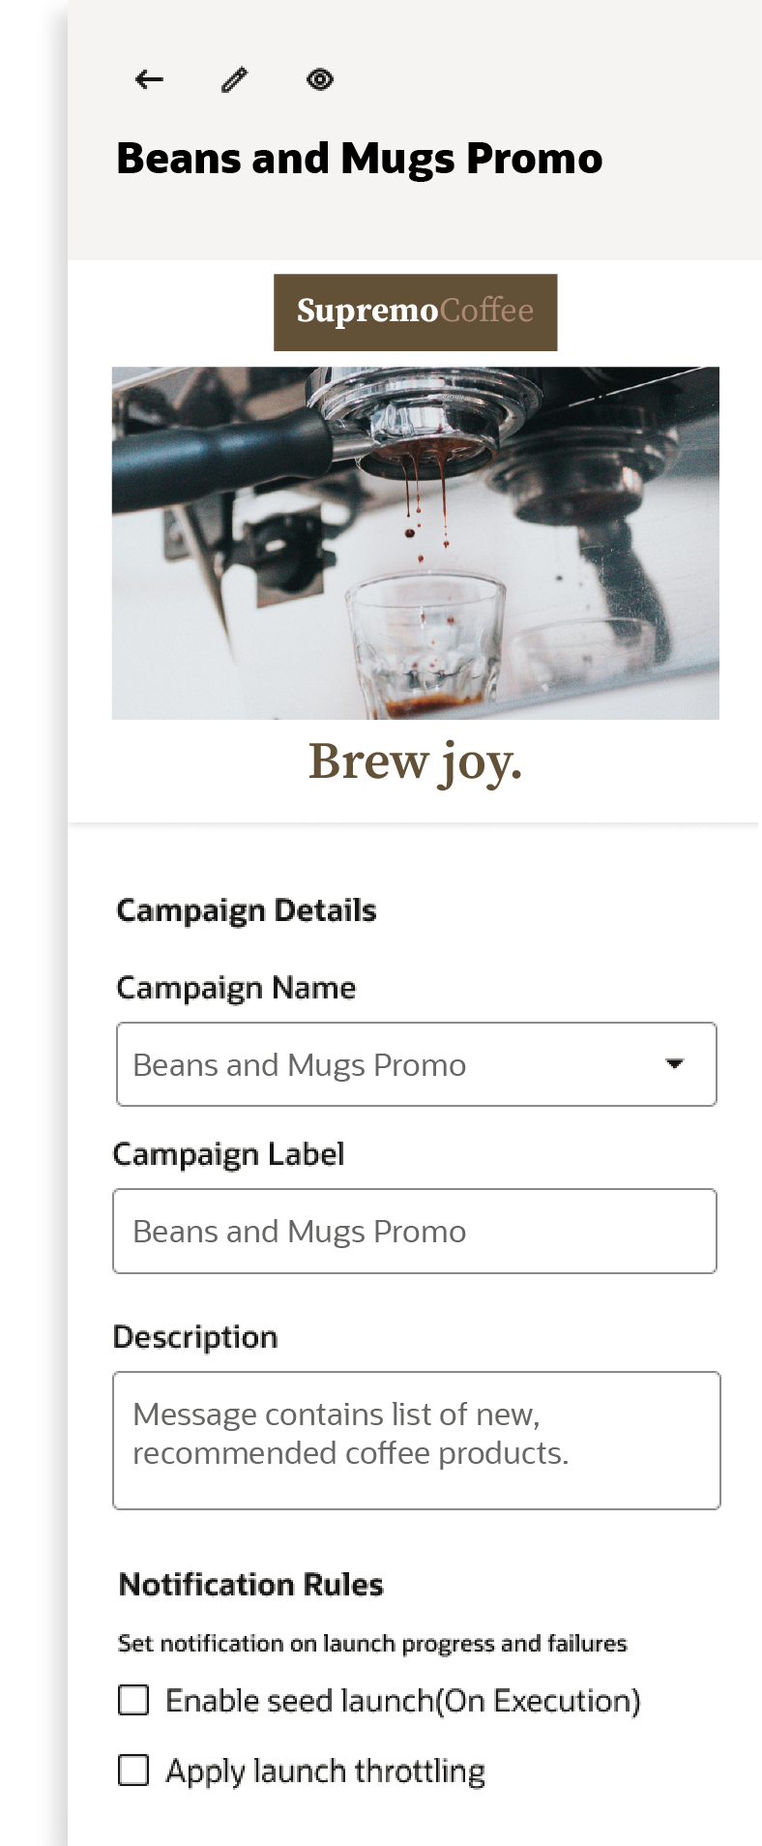
Task: Open the espresso machine preview image
Action: (415, 543)
